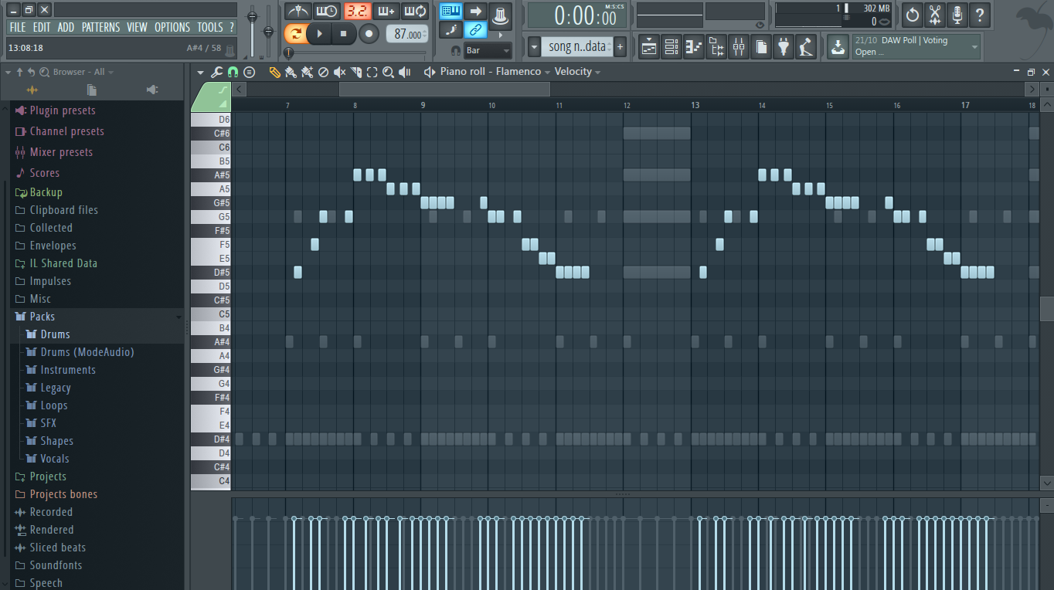Open the Plugin picker plug icon
Viewport: 1054px width, 590px height.
point(784,47)
